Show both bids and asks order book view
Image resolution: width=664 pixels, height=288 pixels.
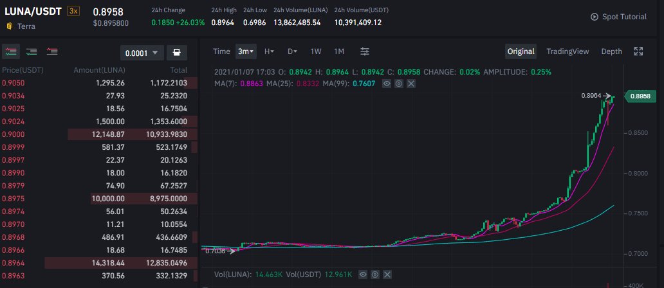click(x=10, y=51)
